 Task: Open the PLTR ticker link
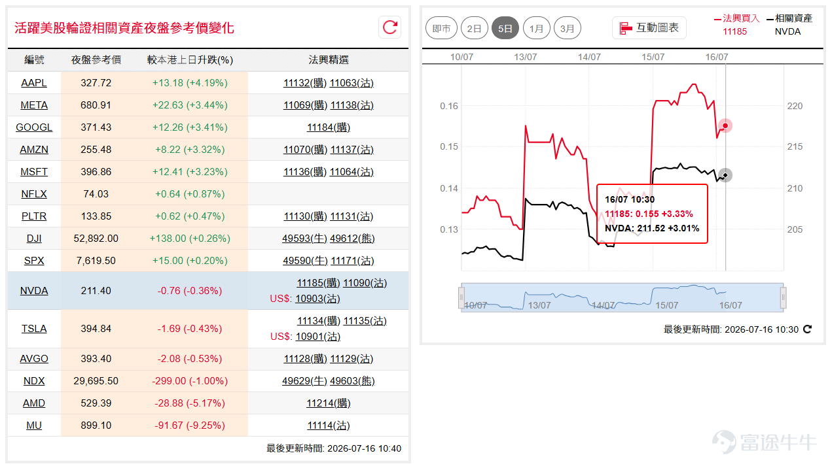point(34,216)
